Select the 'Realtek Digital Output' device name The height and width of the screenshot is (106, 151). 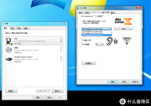click(x=23, y=57)
